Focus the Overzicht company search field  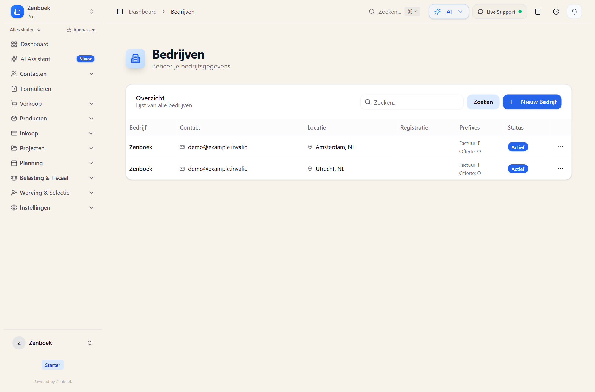click(x=412, y=102)
